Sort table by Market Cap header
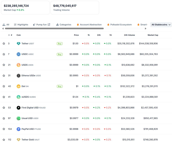 pos(153,35)
